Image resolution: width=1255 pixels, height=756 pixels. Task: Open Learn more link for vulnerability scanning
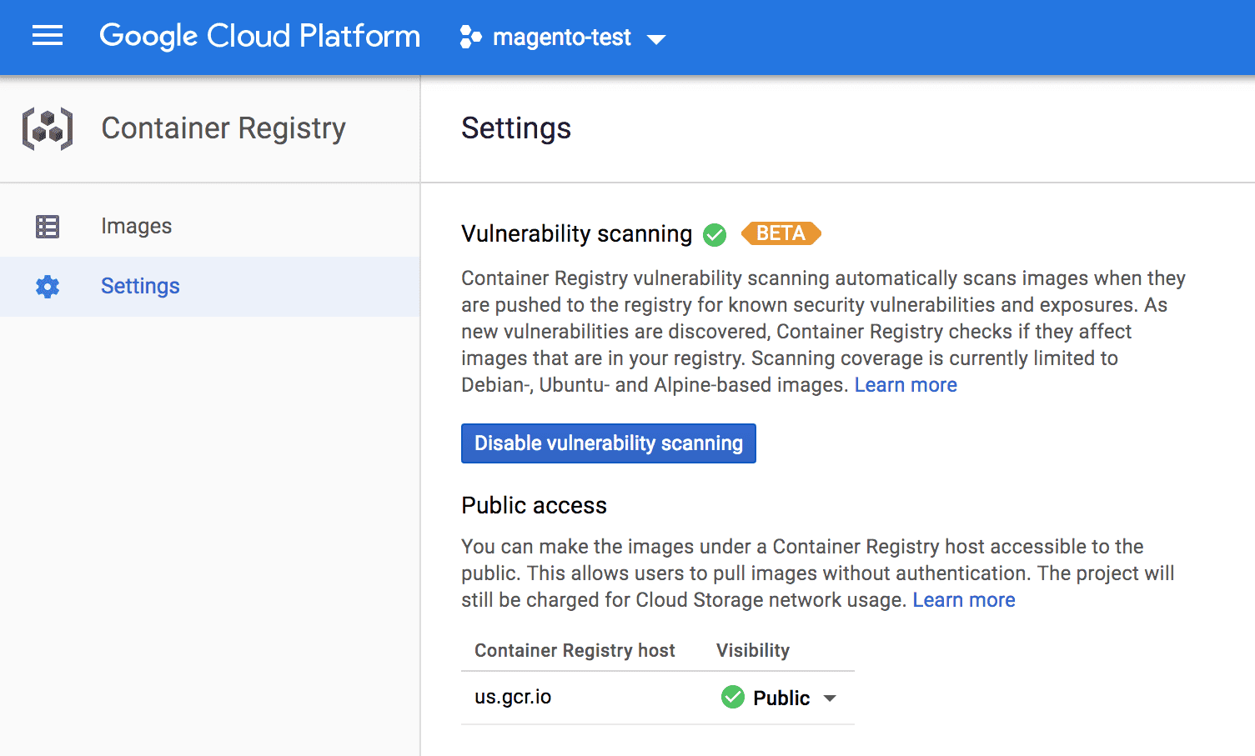point(906,385)
